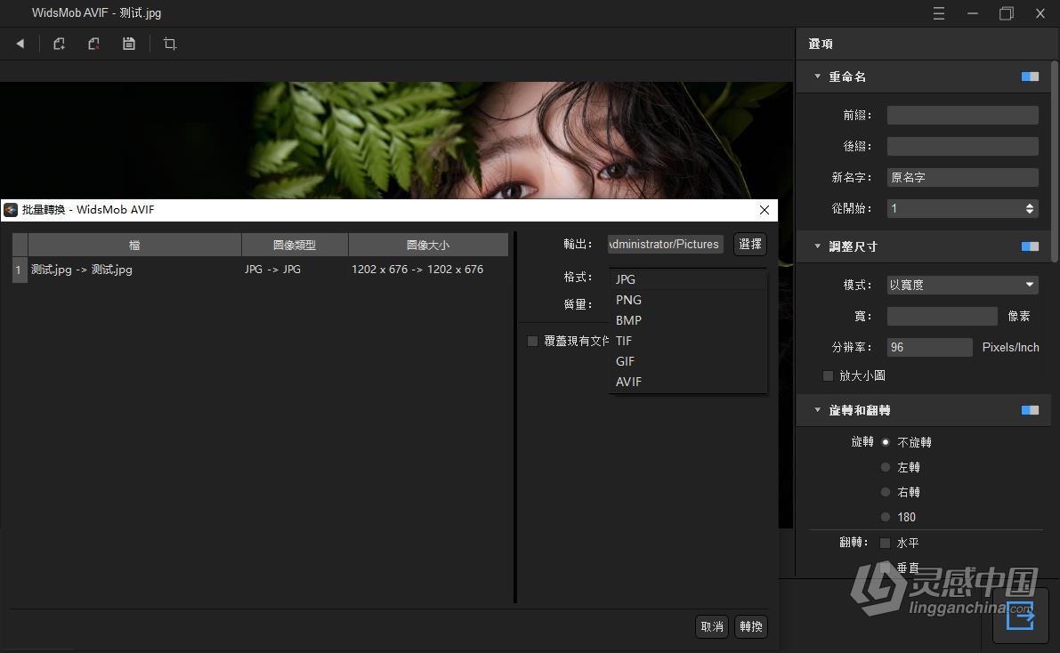Select the 右轉 rotation radio button
Screen dimensions: 1060x653
(886, 491)
